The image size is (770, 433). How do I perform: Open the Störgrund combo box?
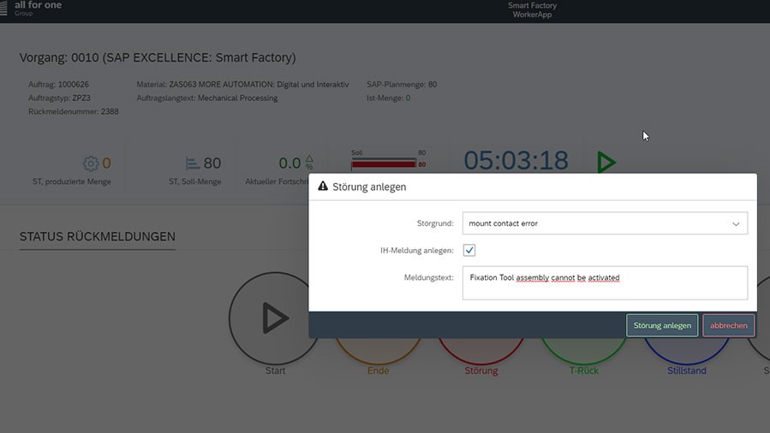click(595, 223)
